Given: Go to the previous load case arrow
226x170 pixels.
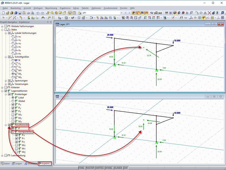Looking at the screenshot, I should tap(125, 13).
